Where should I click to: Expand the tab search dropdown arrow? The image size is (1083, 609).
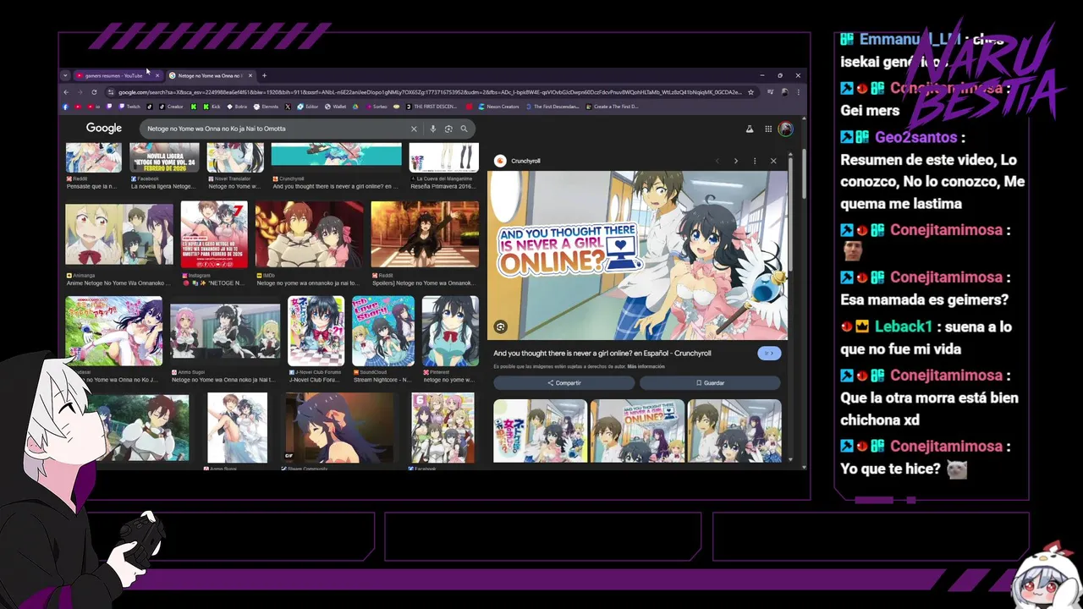coord(65,75)
